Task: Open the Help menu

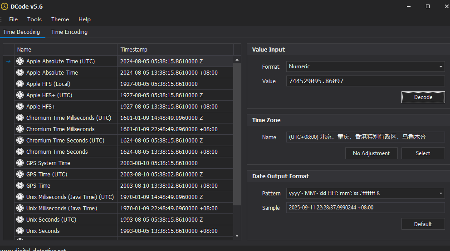Action: point(84,19)
